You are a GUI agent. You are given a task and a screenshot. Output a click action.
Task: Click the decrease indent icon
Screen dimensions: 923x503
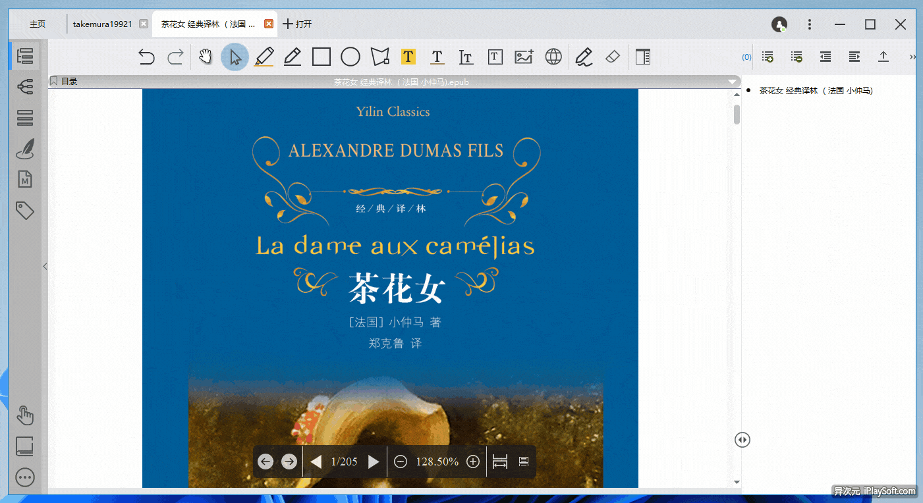click(825, 57)
